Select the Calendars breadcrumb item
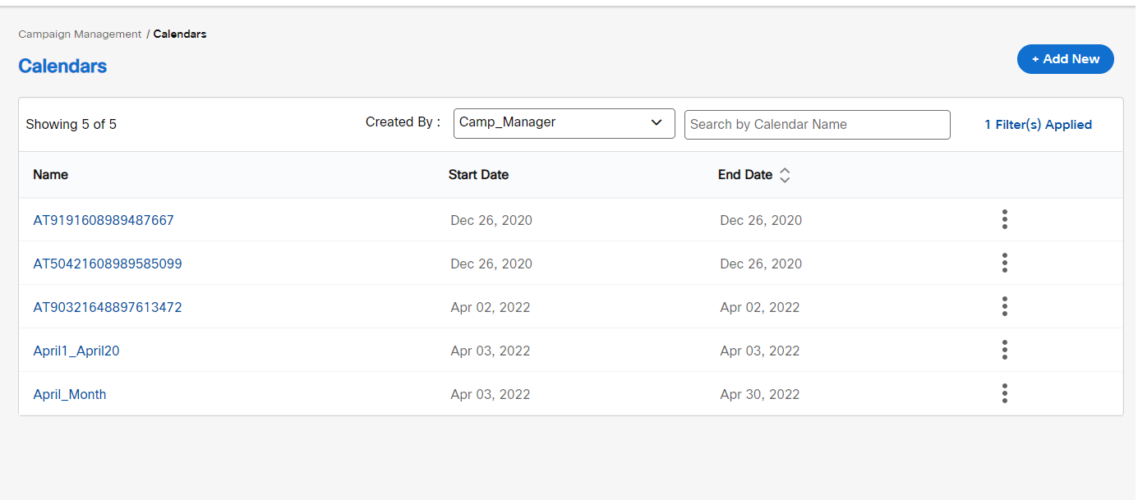The image size is (1138, 500). pyautogui.click(x=179, y=34)
